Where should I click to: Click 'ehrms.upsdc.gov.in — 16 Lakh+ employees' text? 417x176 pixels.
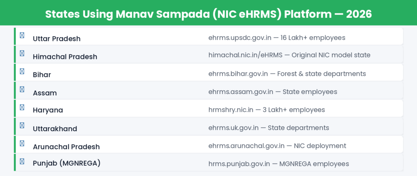277,38
